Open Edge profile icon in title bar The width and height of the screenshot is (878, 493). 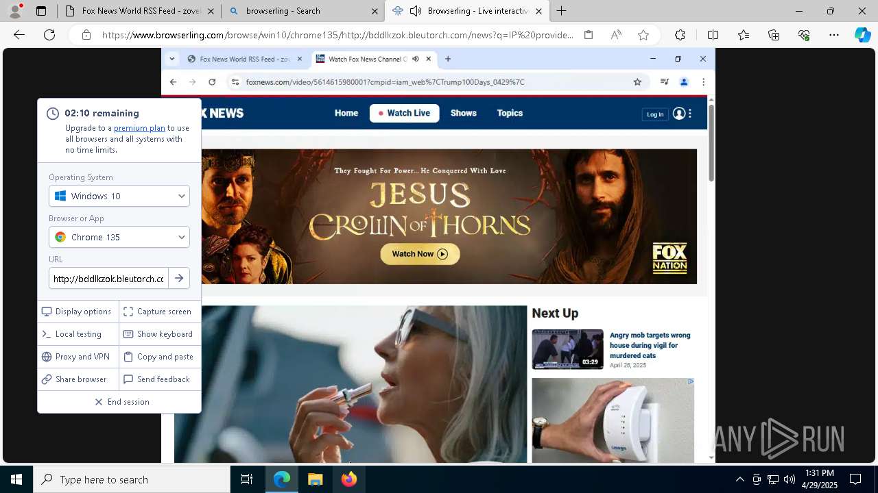pyautogui.click(x=15, y=10)
